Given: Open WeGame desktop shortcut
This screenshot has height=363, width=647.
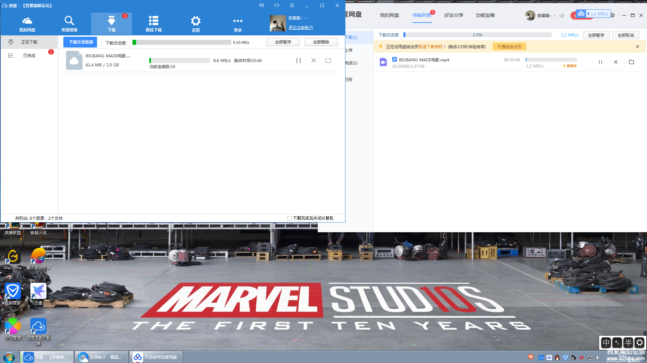Looking at the screenshot, I should pos(13,259).
